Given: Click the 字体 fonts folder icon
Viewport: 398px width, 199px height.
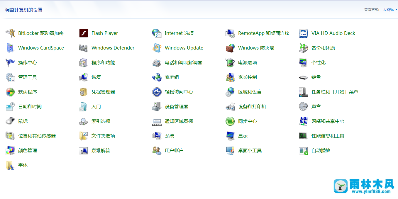Looking at the screenshot, I should (x=10, y=165).
